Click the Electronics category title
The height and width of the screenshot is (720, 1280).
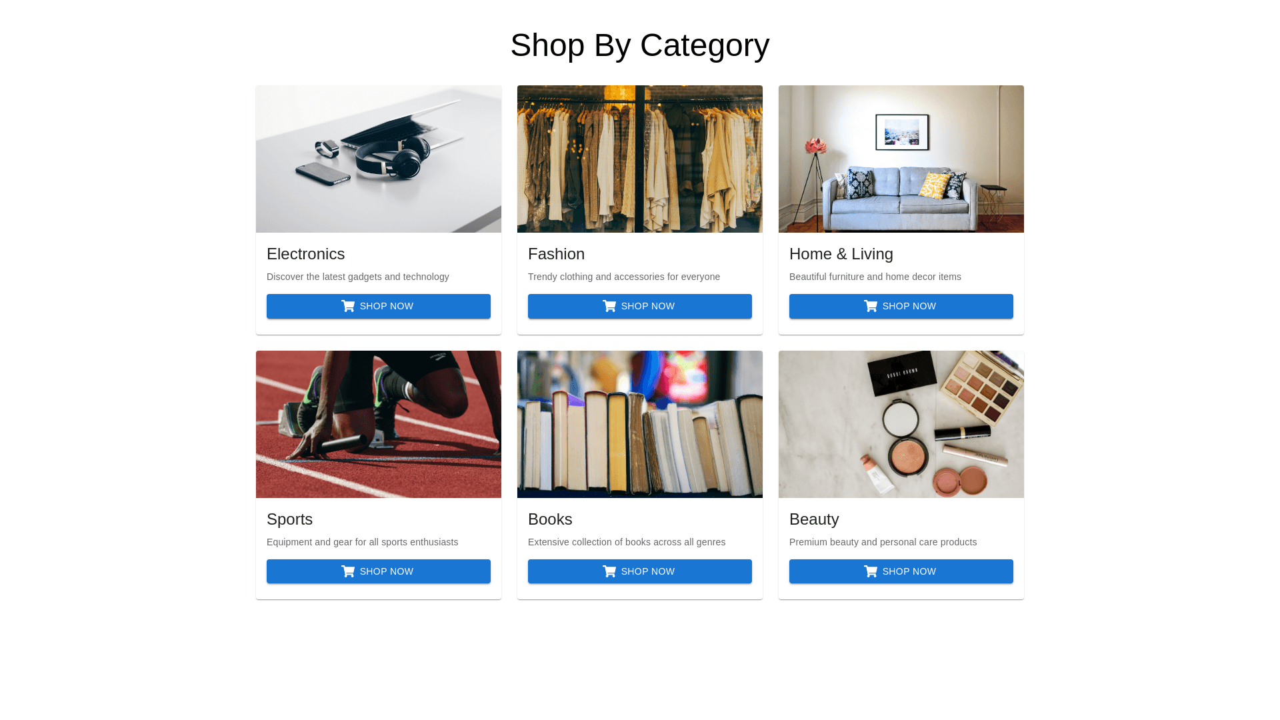coord(305,254)
